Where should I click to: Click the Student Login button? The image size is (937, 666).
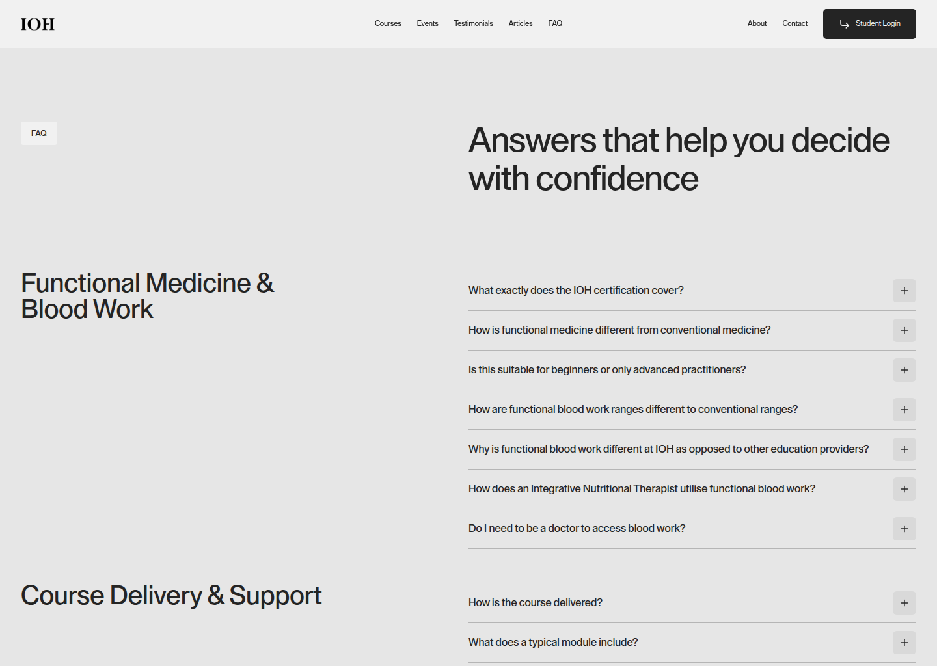point(869,24)
